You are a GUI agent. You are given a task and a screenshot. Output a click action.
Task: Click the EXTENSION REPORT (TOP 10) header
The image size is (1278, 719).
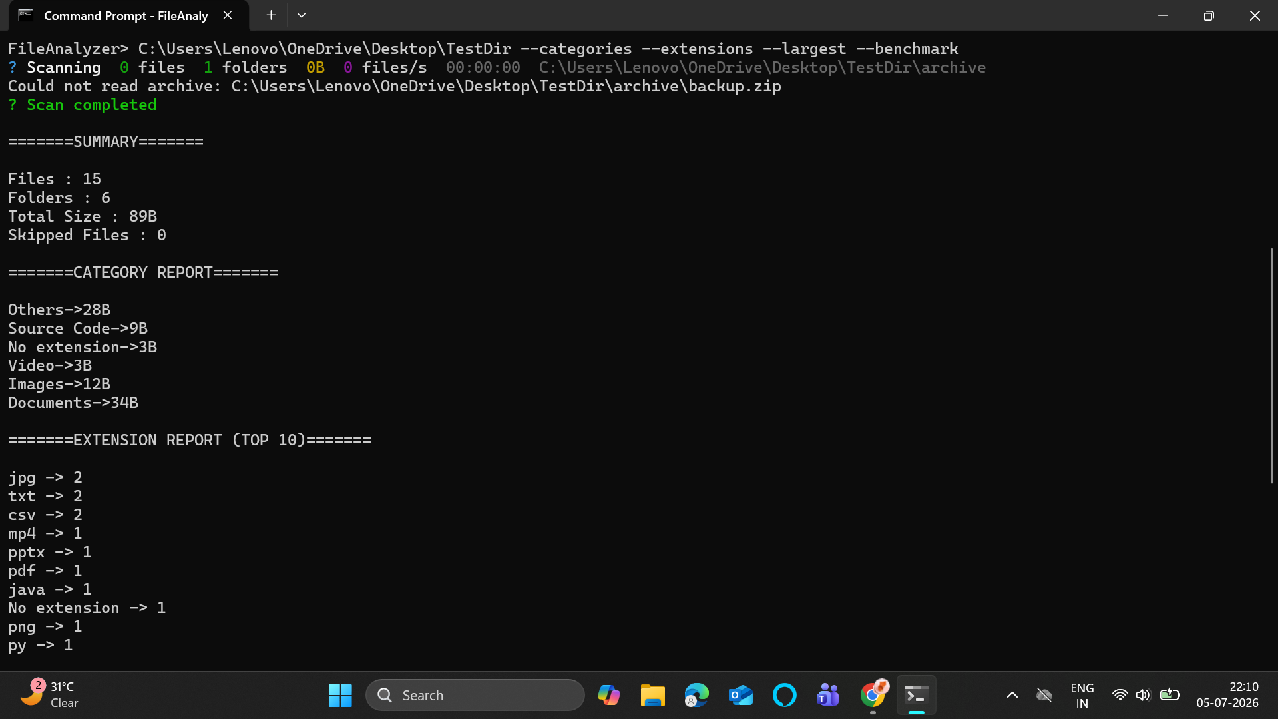[x=190, y=440]
